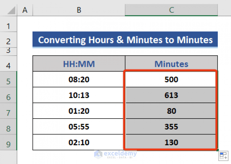Select the cell containing 01:20
Viewport: 231px width, 164px height.
click(79, 111)
